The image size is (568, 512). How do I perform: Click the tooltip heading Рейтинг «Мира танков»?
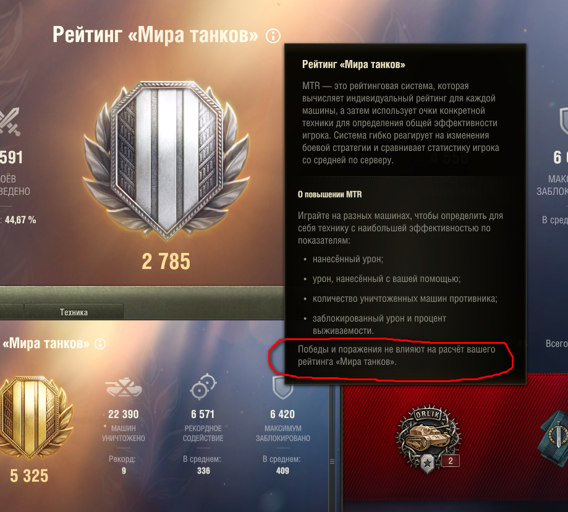coord(354,64)
